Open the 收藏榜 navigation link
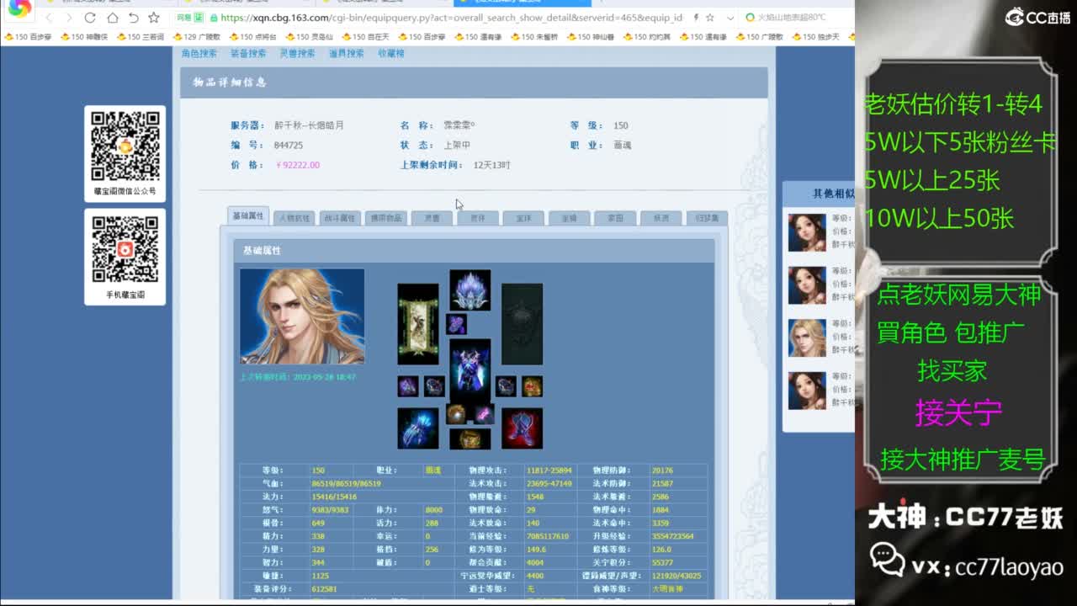The image size is (1077, 606). (391, 53)
